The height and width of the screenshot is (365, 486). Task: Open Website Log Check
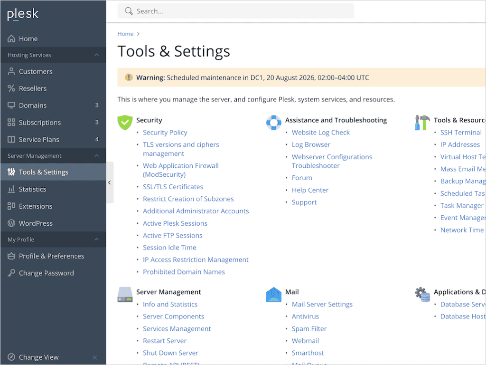pyautogui.click(x=320, y=133)
